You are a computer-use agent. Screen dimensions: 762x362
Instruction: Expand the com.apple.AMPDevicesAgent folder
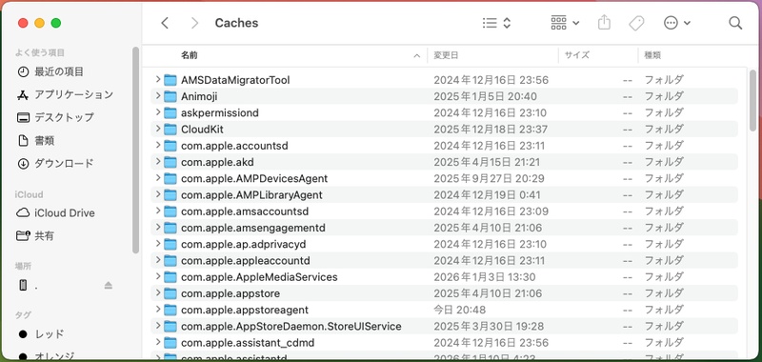pos(158,178)
